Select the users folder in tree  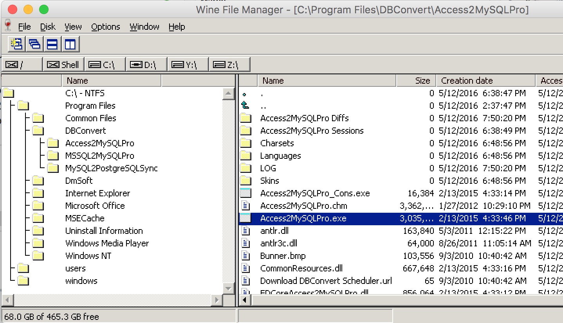(x=76, y=268)
